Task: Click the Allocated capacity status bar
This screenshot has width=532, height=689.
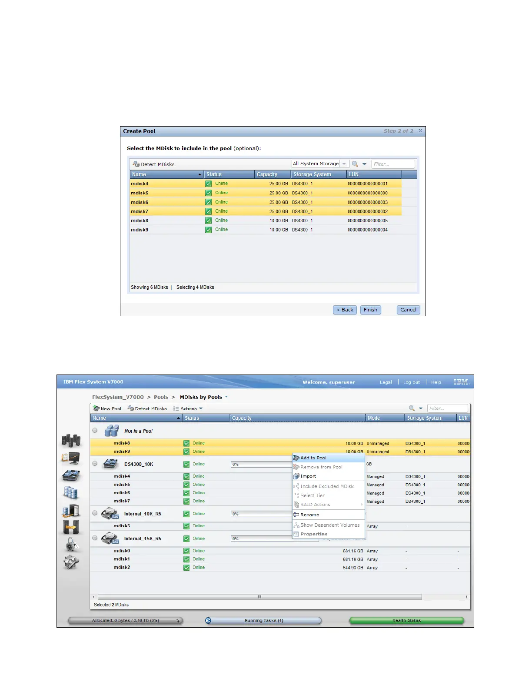Action: pos(126,620)
